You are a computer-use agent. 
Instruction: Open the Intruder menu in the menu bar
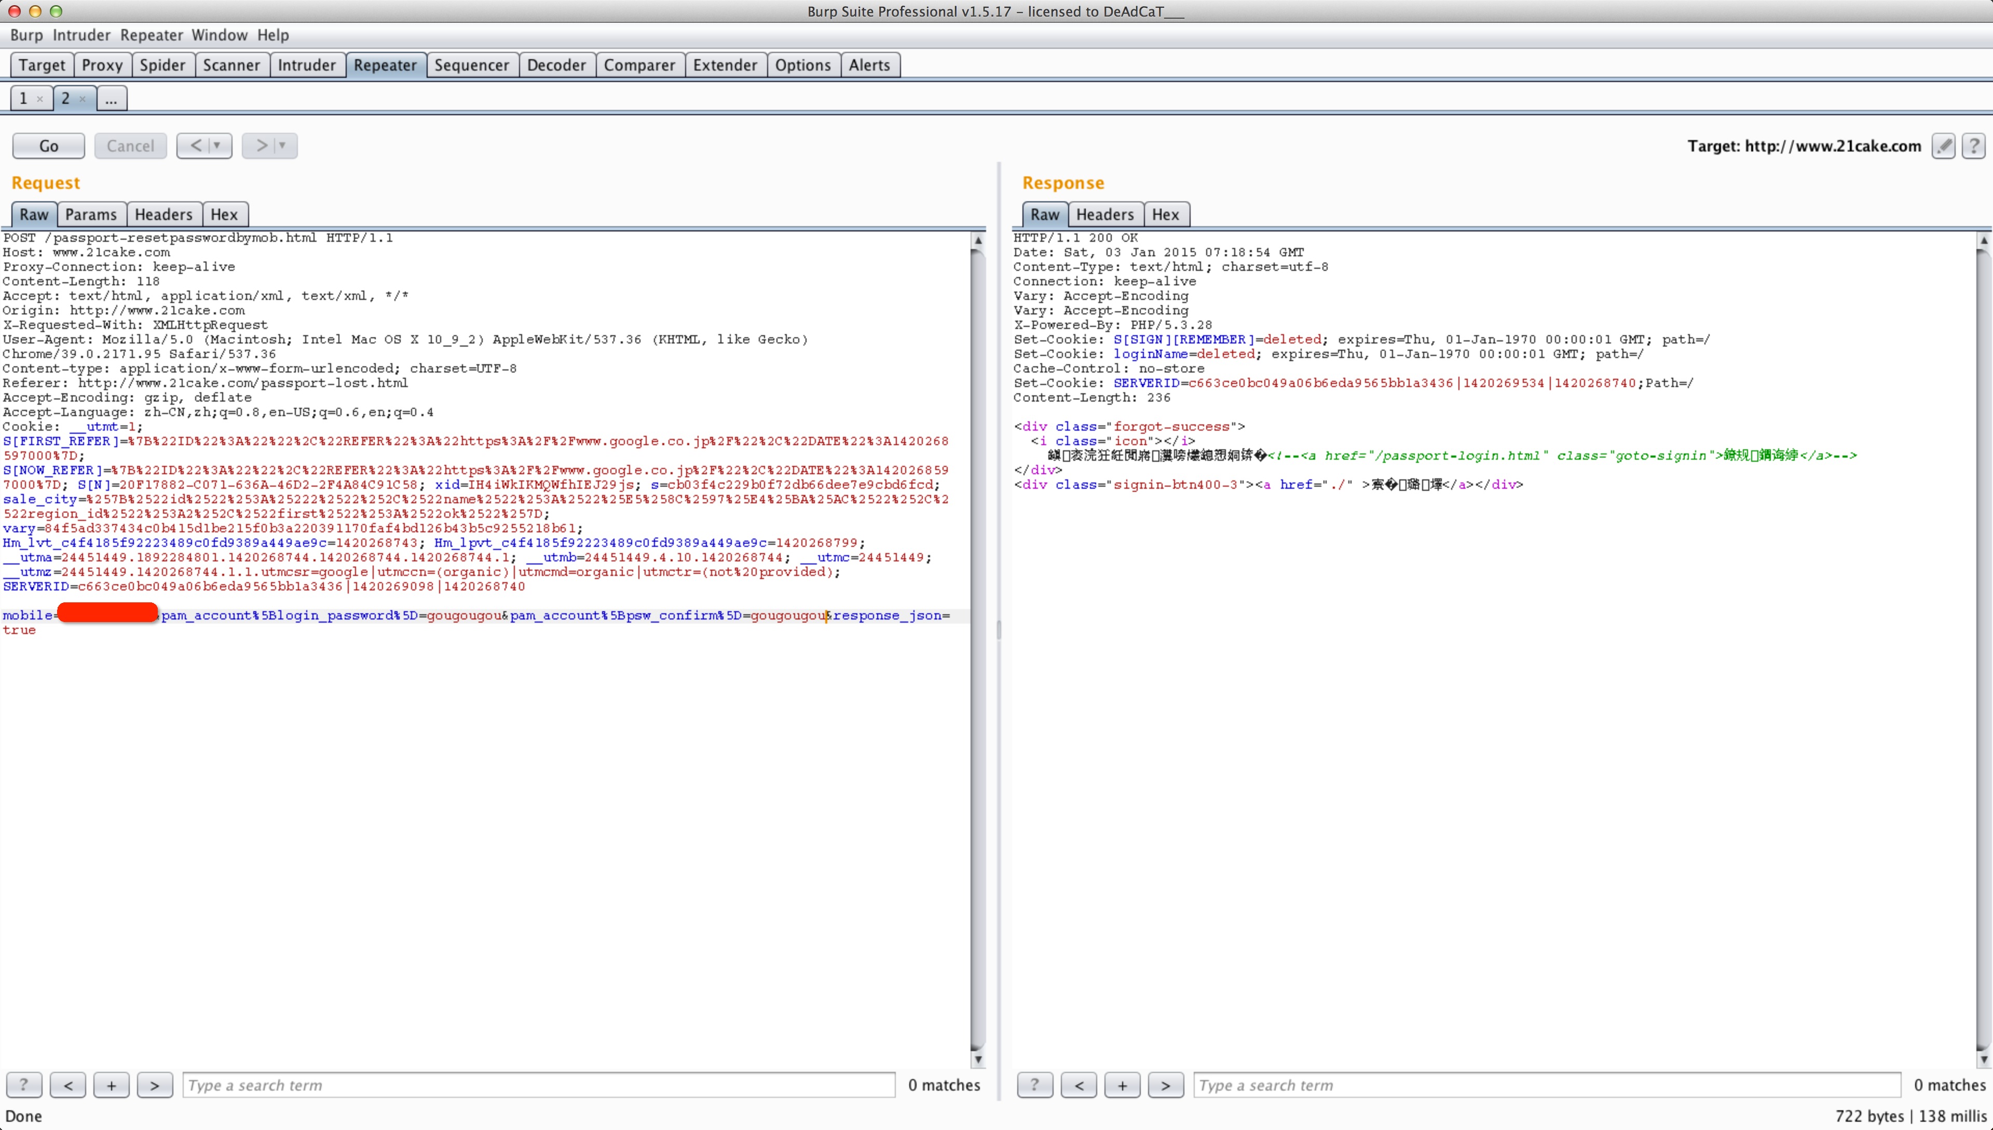tap(81, 35)
